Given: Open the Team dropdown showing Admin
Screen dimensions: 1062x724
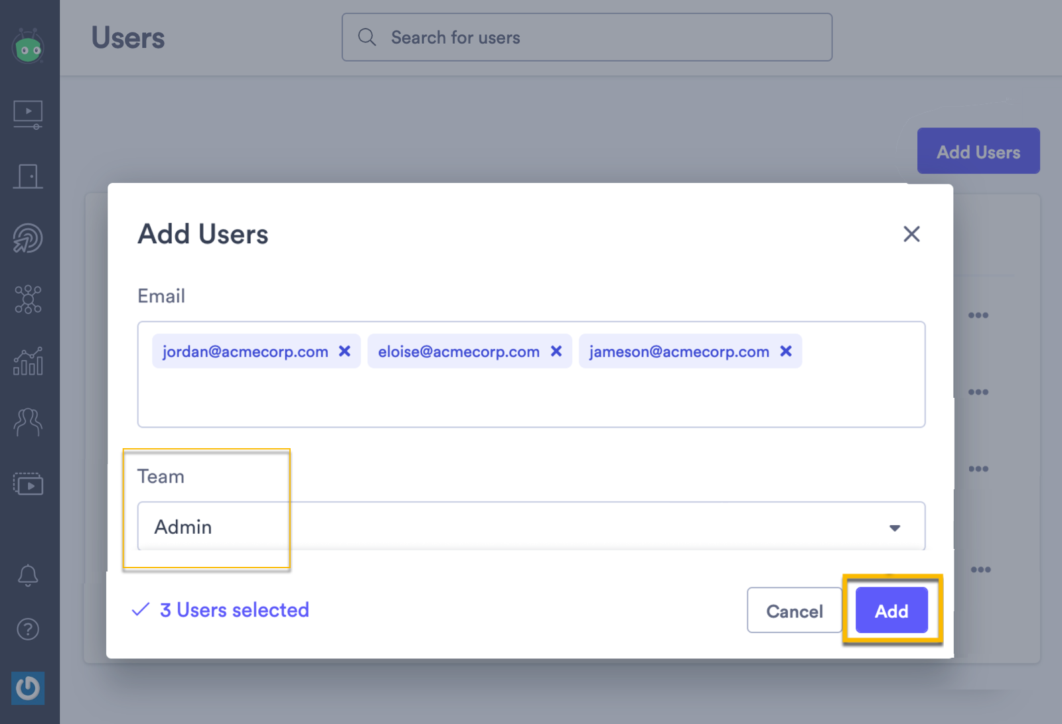Looking at the screenshot, I should pyautogui.click(x=465, y=527).
